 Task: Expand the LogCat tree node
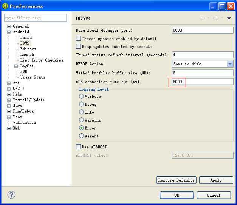pos(16,66)
